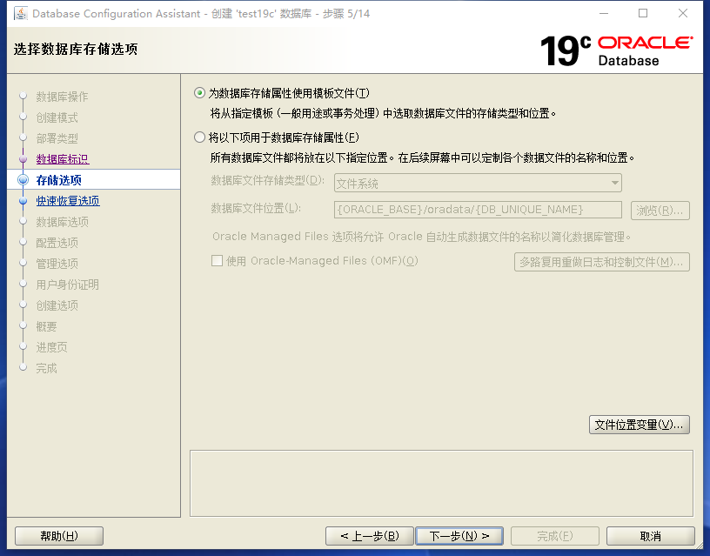Image resolution: width=710 pixels, height=556 pixels.
Task: Click the 创建模式 step in sidebar
Action: (x=57, y=117)
